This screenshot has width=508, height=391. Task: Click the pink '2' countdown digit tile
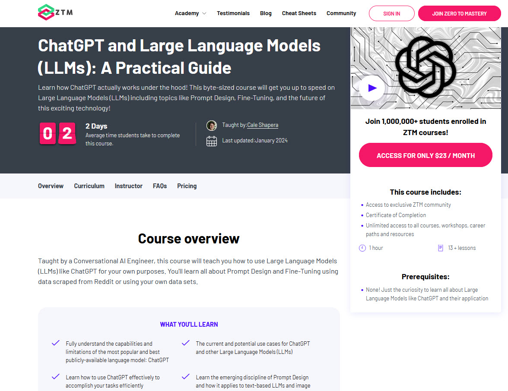click(x=67, y=133)
